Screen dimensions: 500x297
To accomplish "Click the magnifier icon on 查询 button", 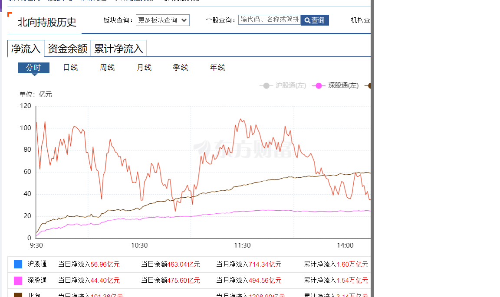I will (x=307, y=20).
